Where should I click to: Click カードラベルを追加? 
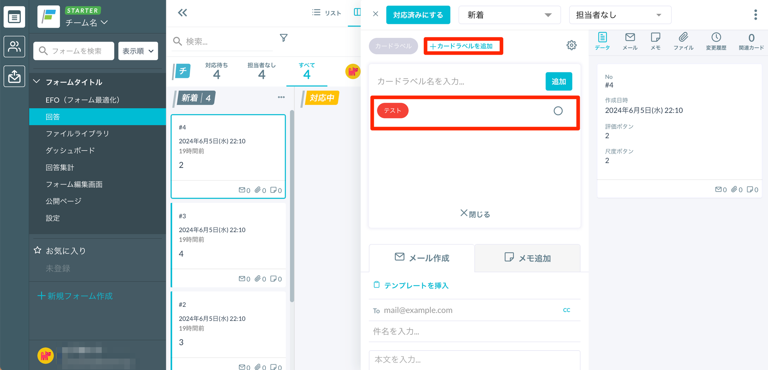(461, 46)
